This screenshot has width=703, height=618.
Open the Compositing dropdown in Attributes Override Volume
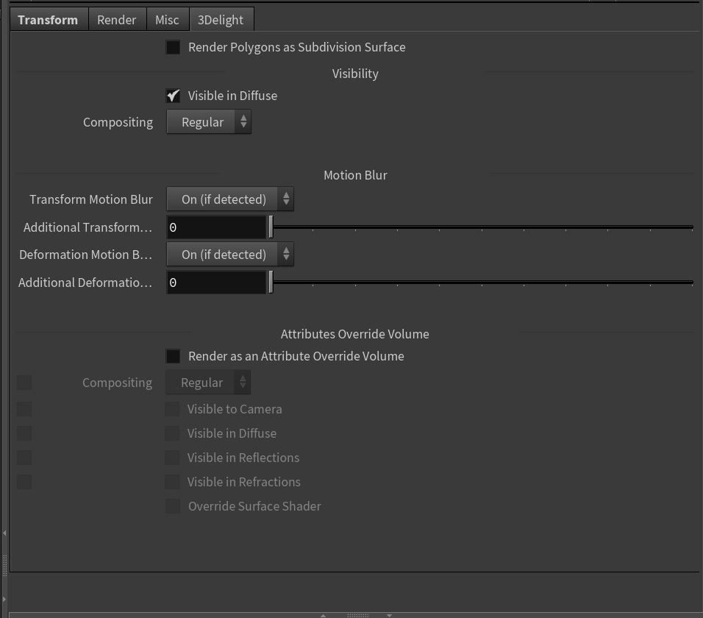pos(208,382)
